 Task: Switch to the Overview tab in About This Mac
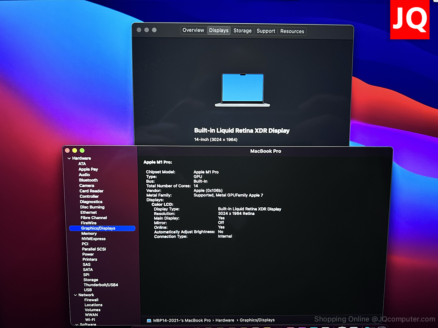tap(193, 30)
